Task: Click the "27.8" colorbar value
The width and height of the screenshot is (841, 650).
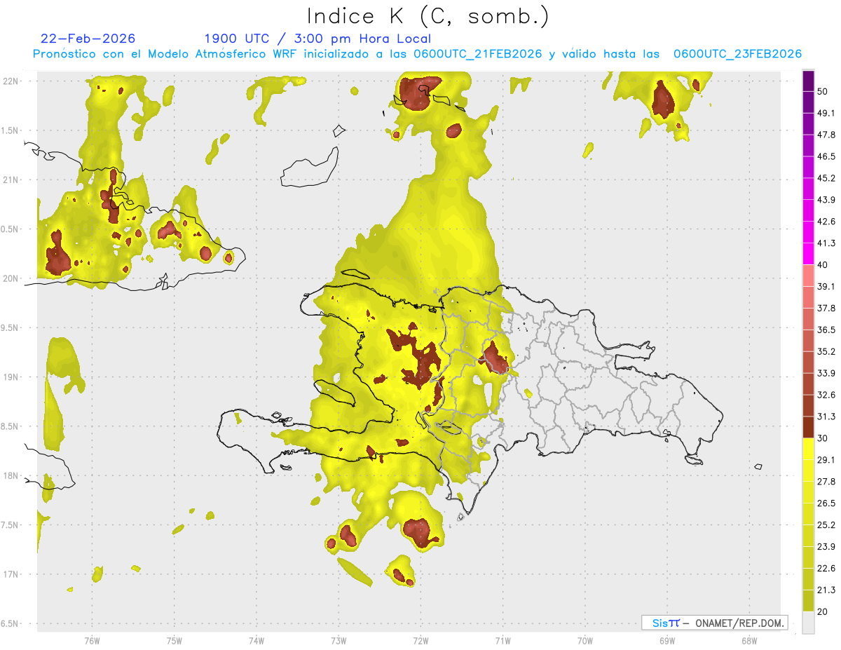Action: click(828, 482)
